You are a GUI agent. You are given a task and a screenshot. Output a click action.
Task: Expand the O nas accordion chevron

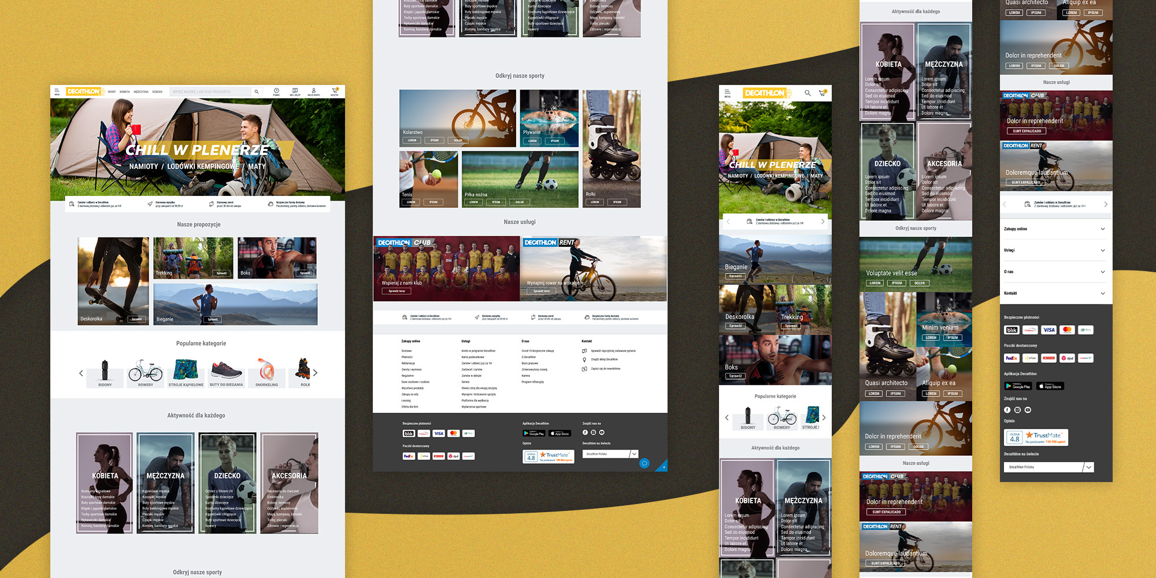click(x=1102, y=272)
